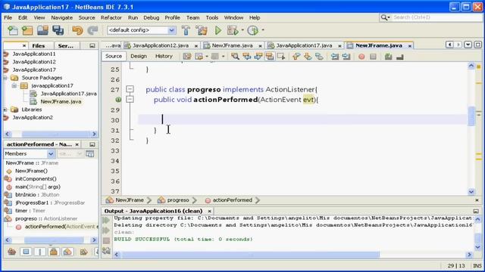The height and width of the screenshot is (272, 485).
Task: Expand the Libraries tree node
Action: tap(5, 110)
